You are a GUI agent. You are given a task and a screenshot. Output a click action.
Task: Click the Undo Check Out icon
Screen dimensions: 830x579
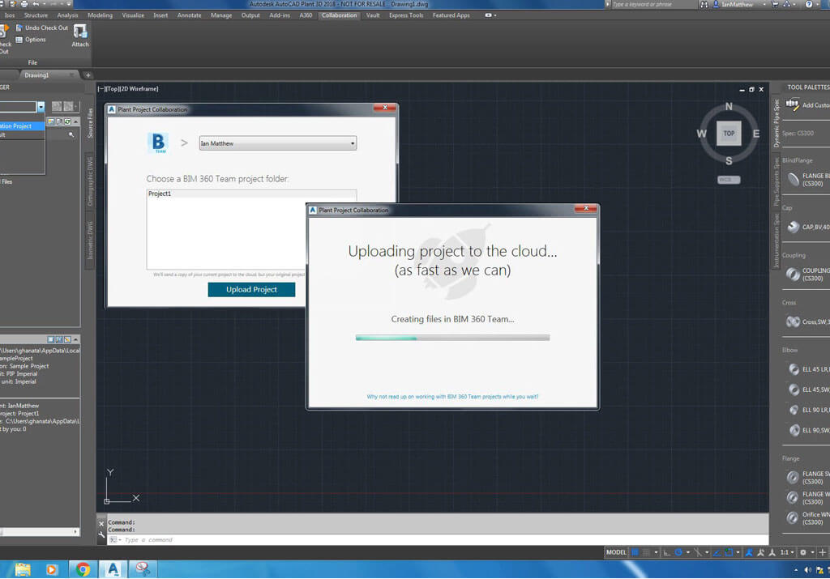[x=19, y=28]
